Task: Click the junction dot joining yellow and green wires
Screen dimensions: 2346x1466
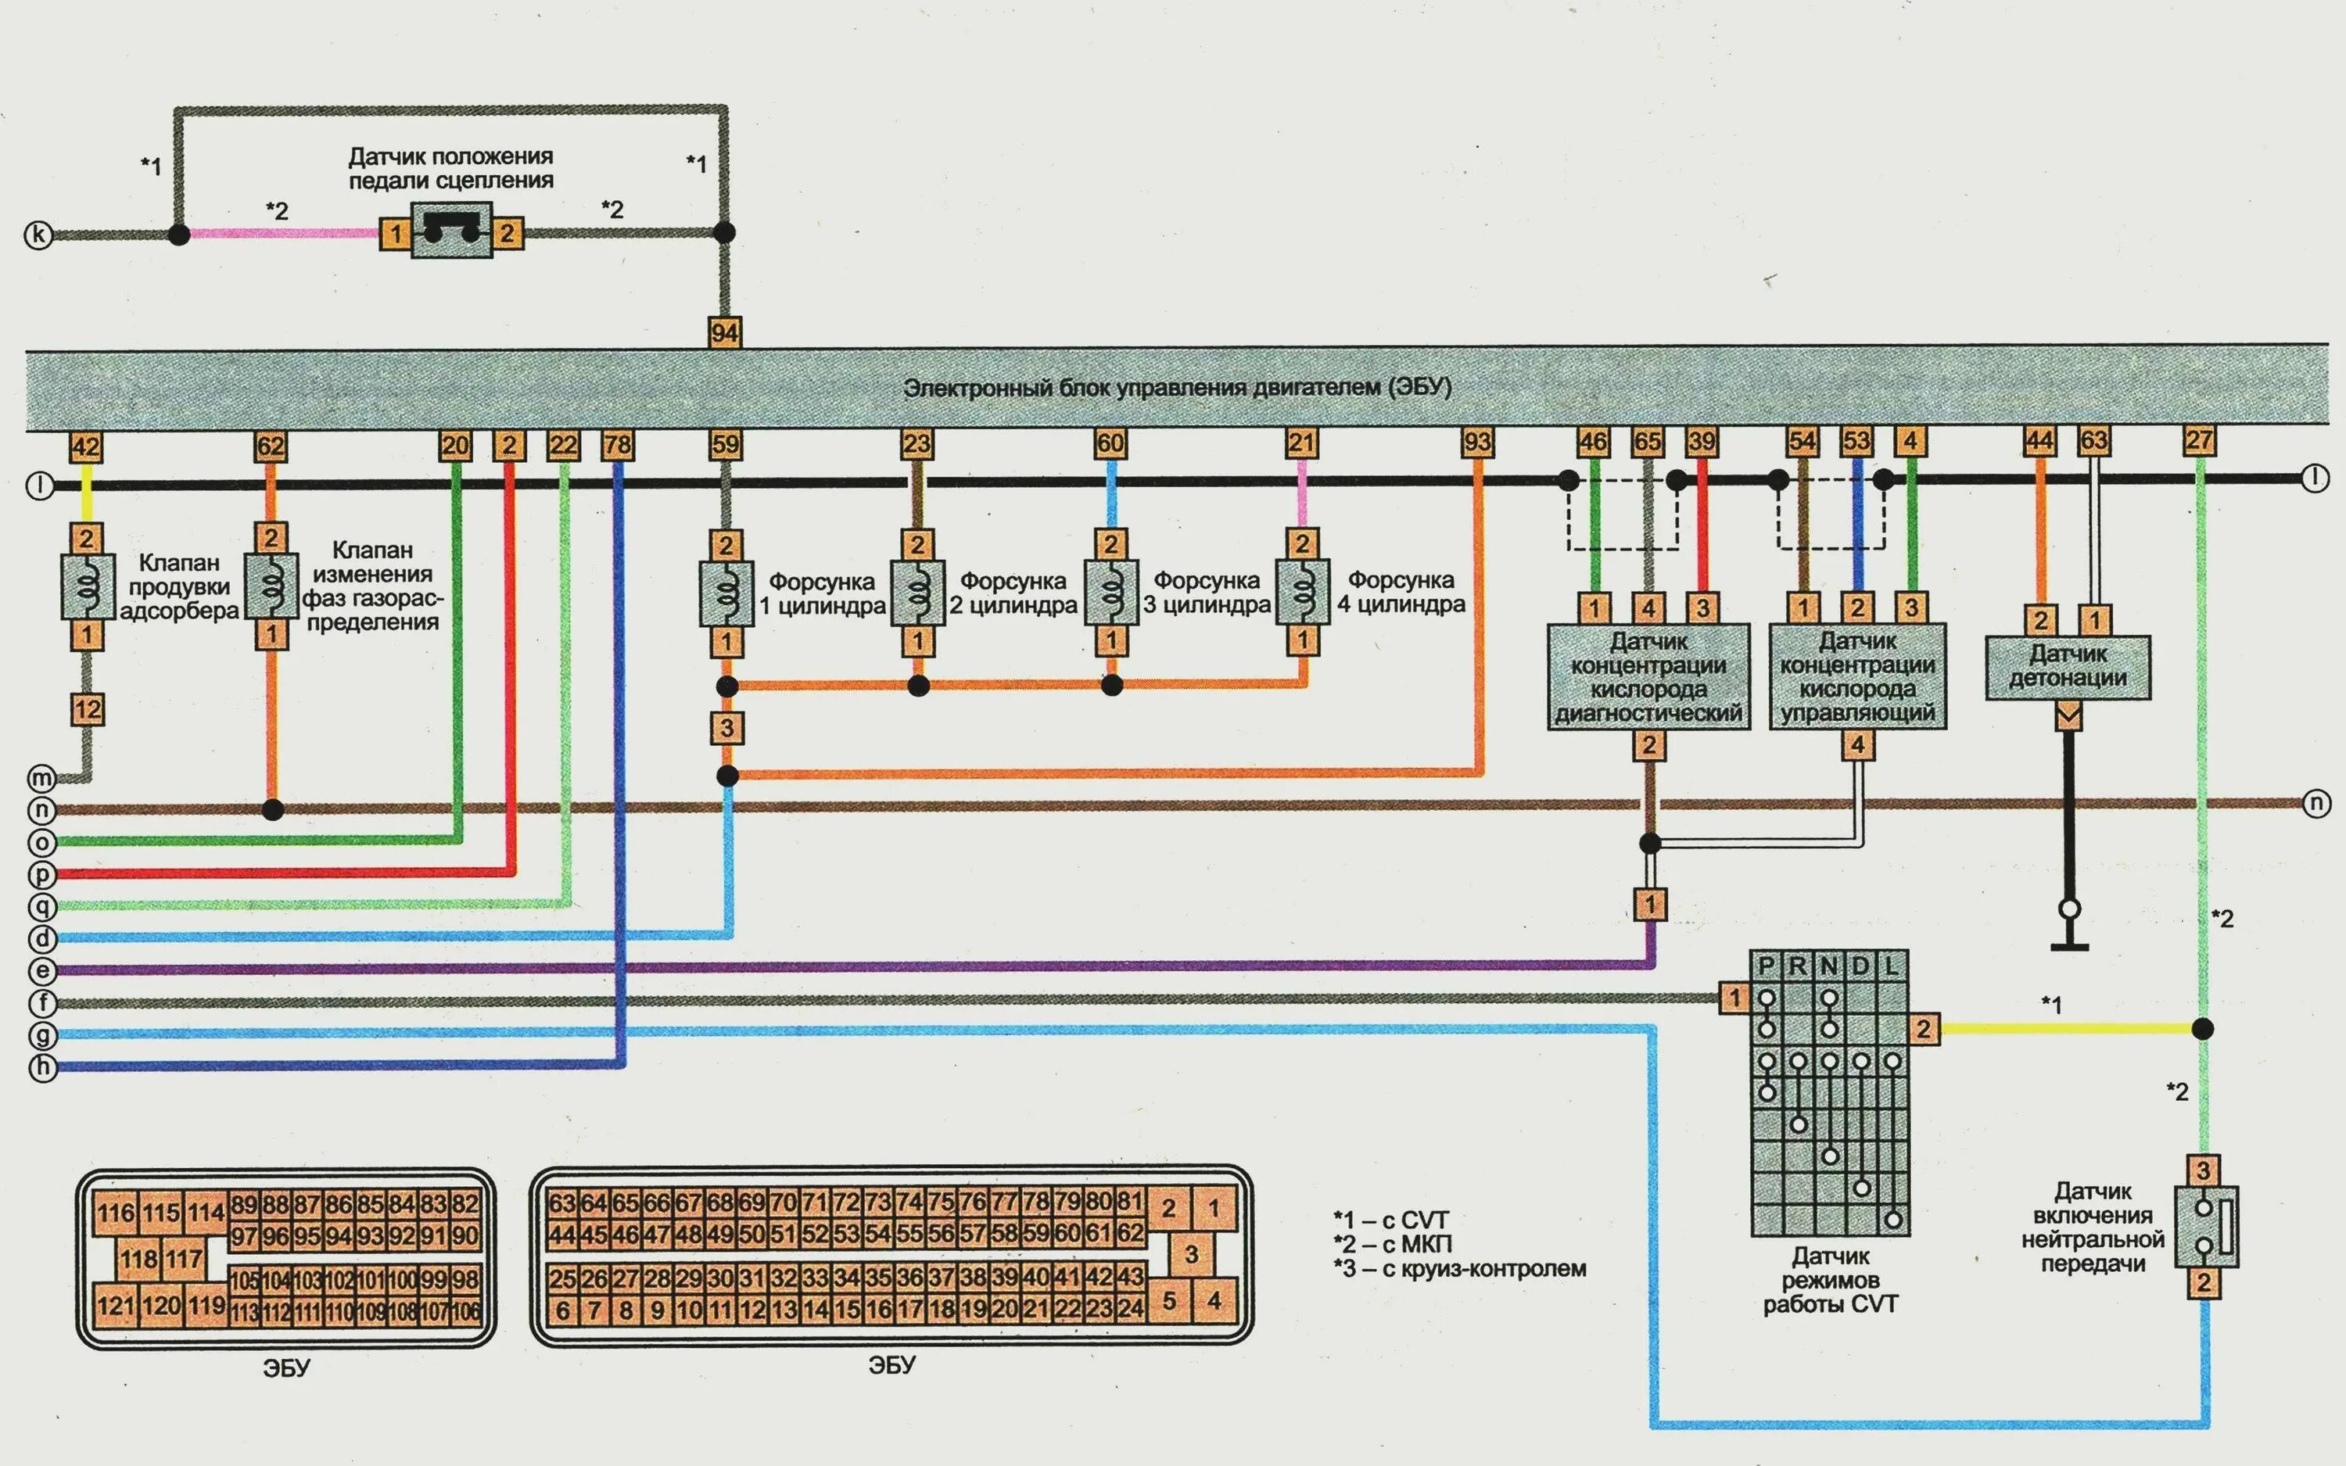Action: tap(2203, 1029)
